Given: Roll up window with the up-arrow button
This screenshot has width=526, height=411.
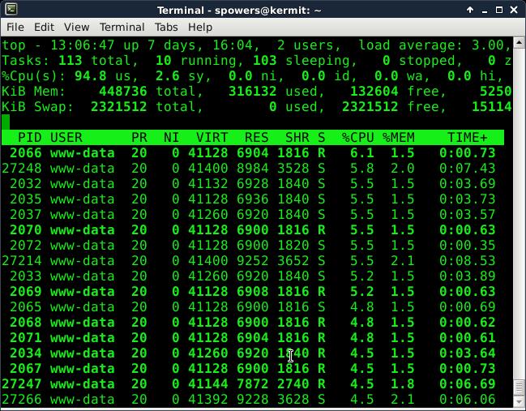Looking at the screenshot, I should 471,10.
